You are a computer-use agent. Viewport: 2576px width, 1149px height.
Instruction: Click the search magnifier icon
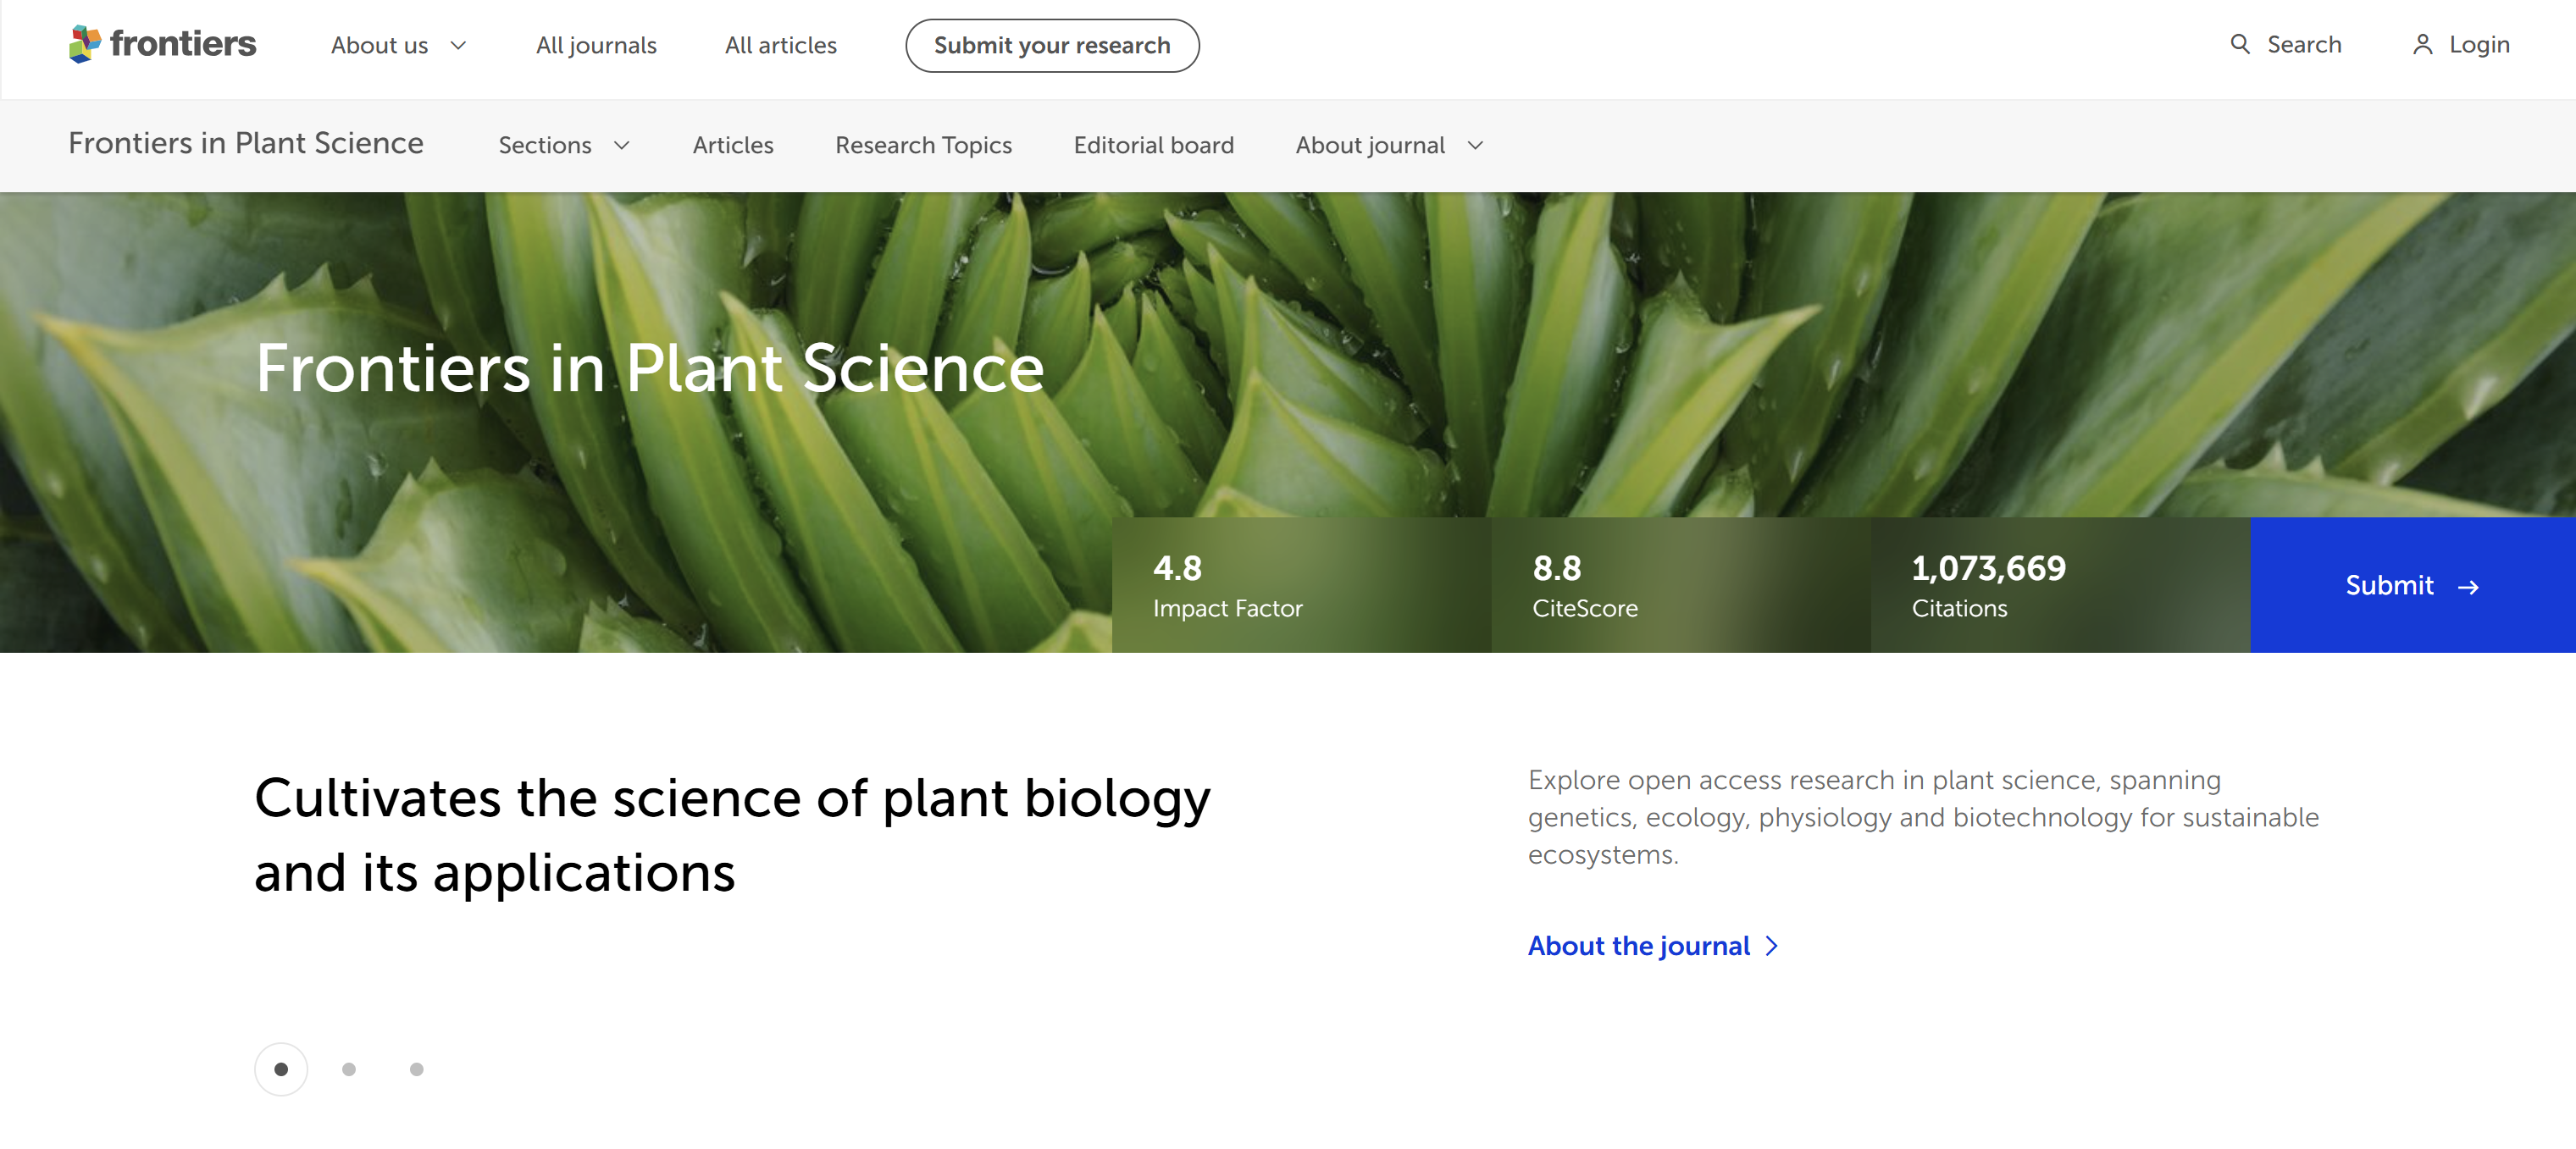point(2240,44)
